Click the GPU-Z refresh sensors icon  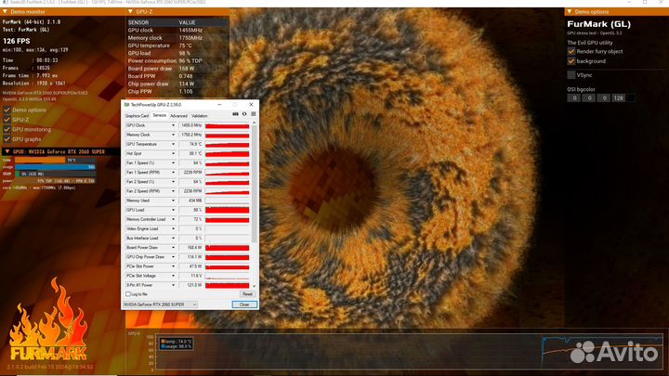(x=244, y=114)
